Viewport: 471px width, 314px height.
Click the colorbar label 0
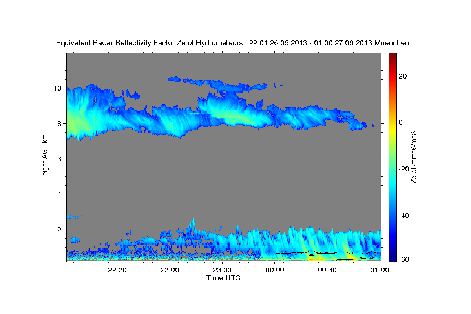pos(401,122)
